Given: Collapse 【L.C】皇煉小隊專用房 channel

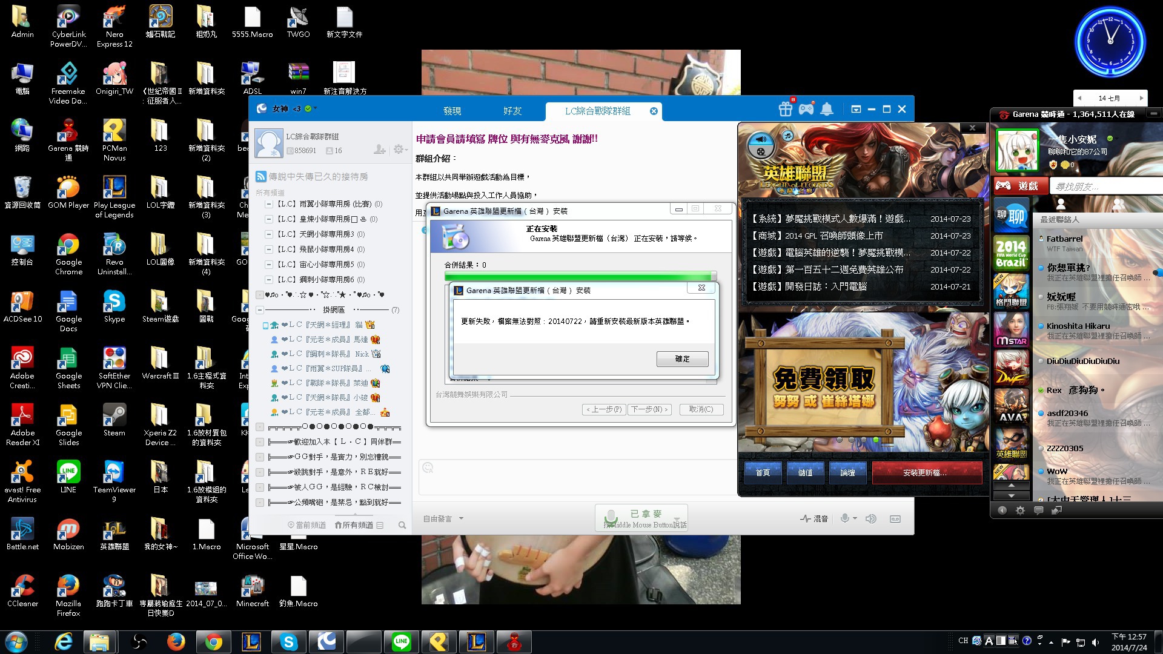Looking at the screenshot, I should point(268,219).
